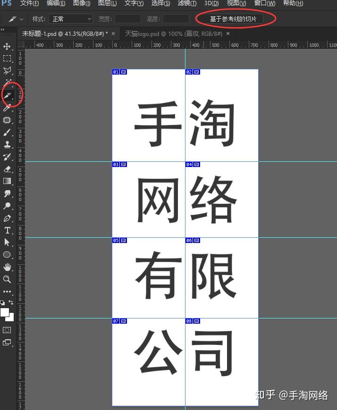Click the 宽度 input field
This screenshot has width=337, height=410.
point(128,19)
